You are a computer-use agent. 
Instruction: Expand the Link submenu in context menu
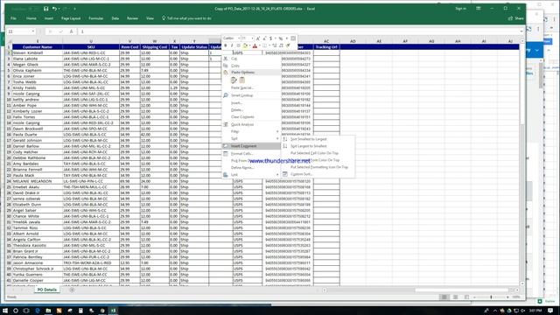[x=251, y=175]
